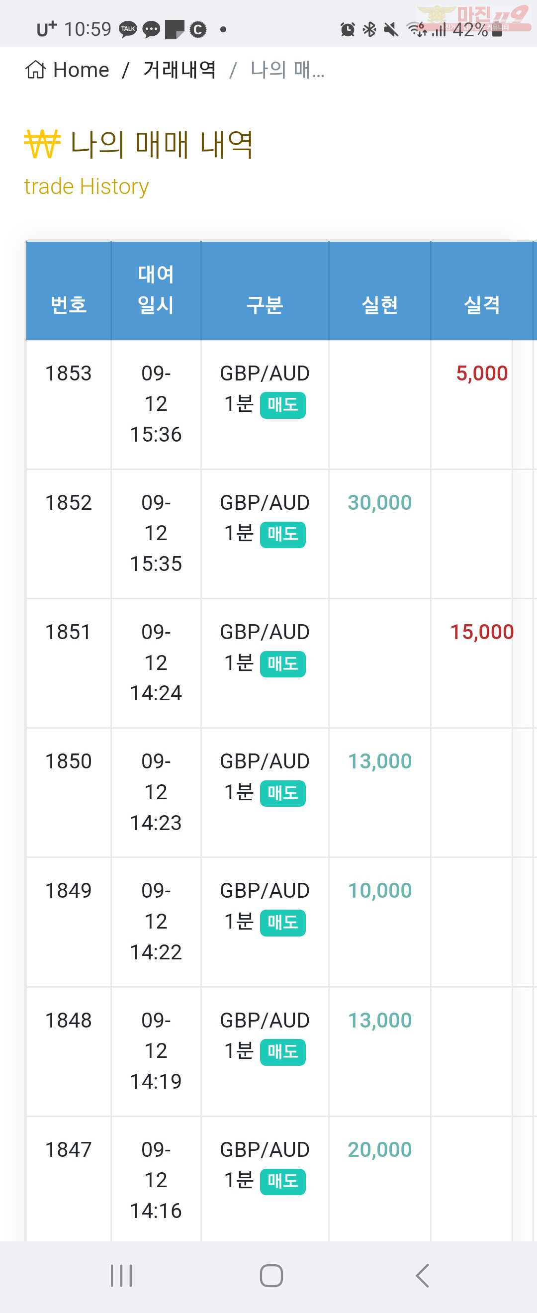
Task: Tap the 매도 badge in row 1850
Action: pyautogui.click(x=283, y=793)
